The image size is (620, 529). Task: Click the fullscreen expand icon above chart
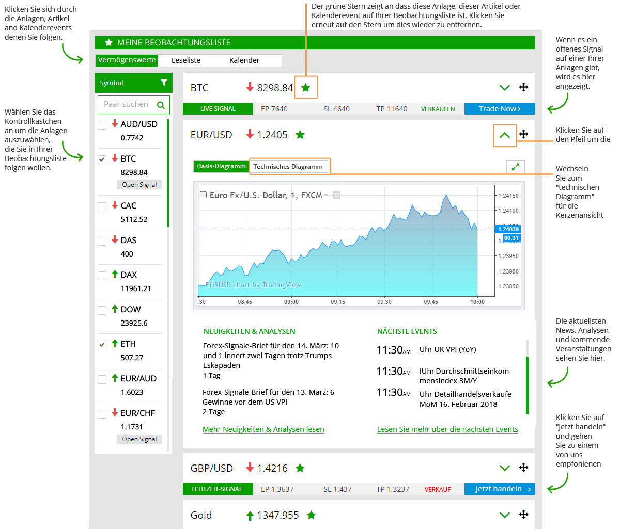(515, 167)
